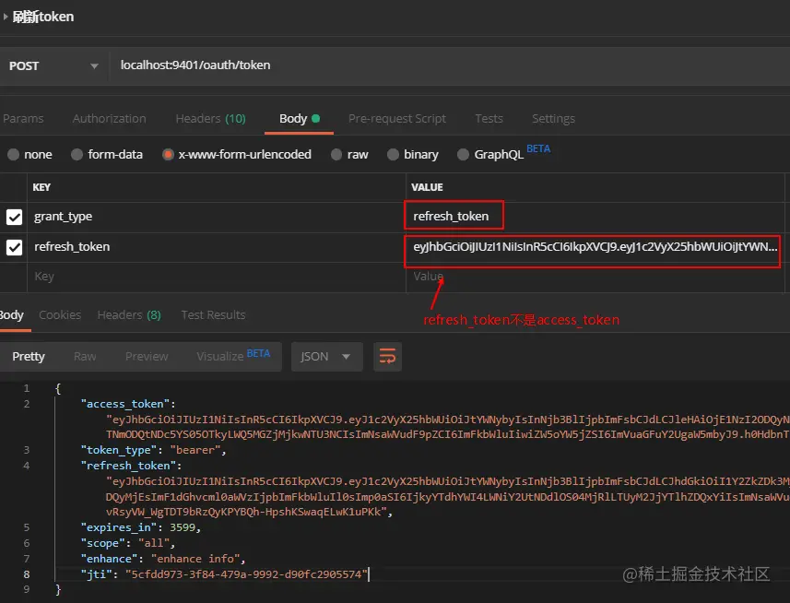Switch response view to Preview
790x603 pixels.
[147, 357]
